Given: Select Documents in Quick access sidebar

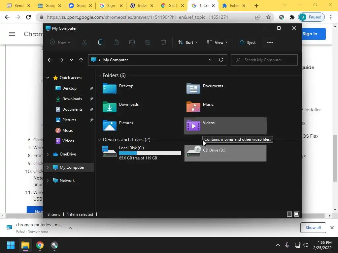Looking at the screenshot, I should point(72,109).
